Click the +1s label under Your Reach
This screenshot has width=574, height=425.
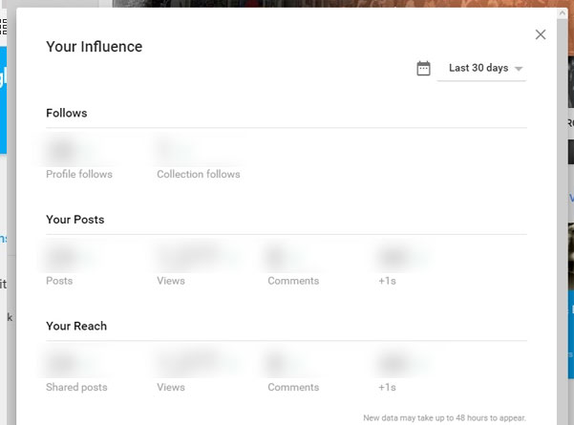[x=387, y=388]
